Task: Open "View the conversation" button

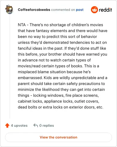Action: [x=58, y=137]
